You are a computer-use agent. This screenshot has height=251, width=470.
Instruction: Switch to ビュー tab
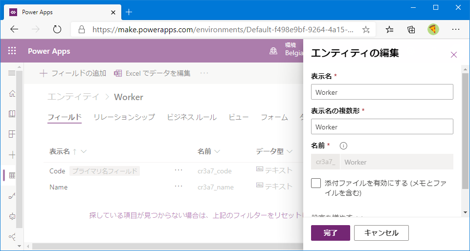click(239, 117)
